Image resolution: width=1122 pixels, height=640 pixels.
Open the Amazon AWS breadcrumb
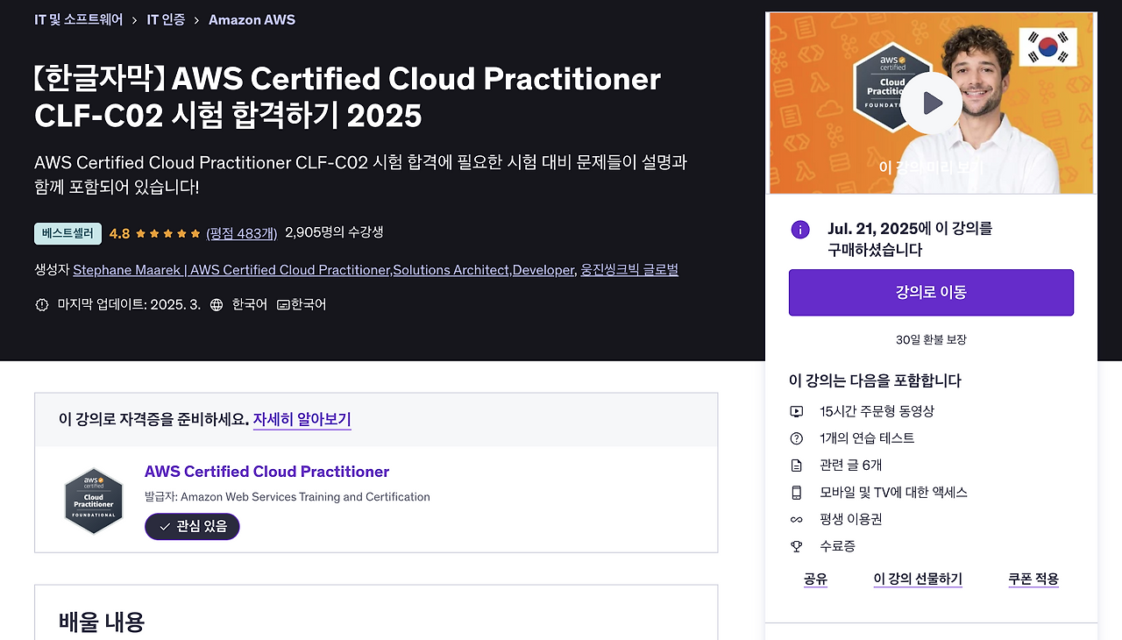coord(252,19)
